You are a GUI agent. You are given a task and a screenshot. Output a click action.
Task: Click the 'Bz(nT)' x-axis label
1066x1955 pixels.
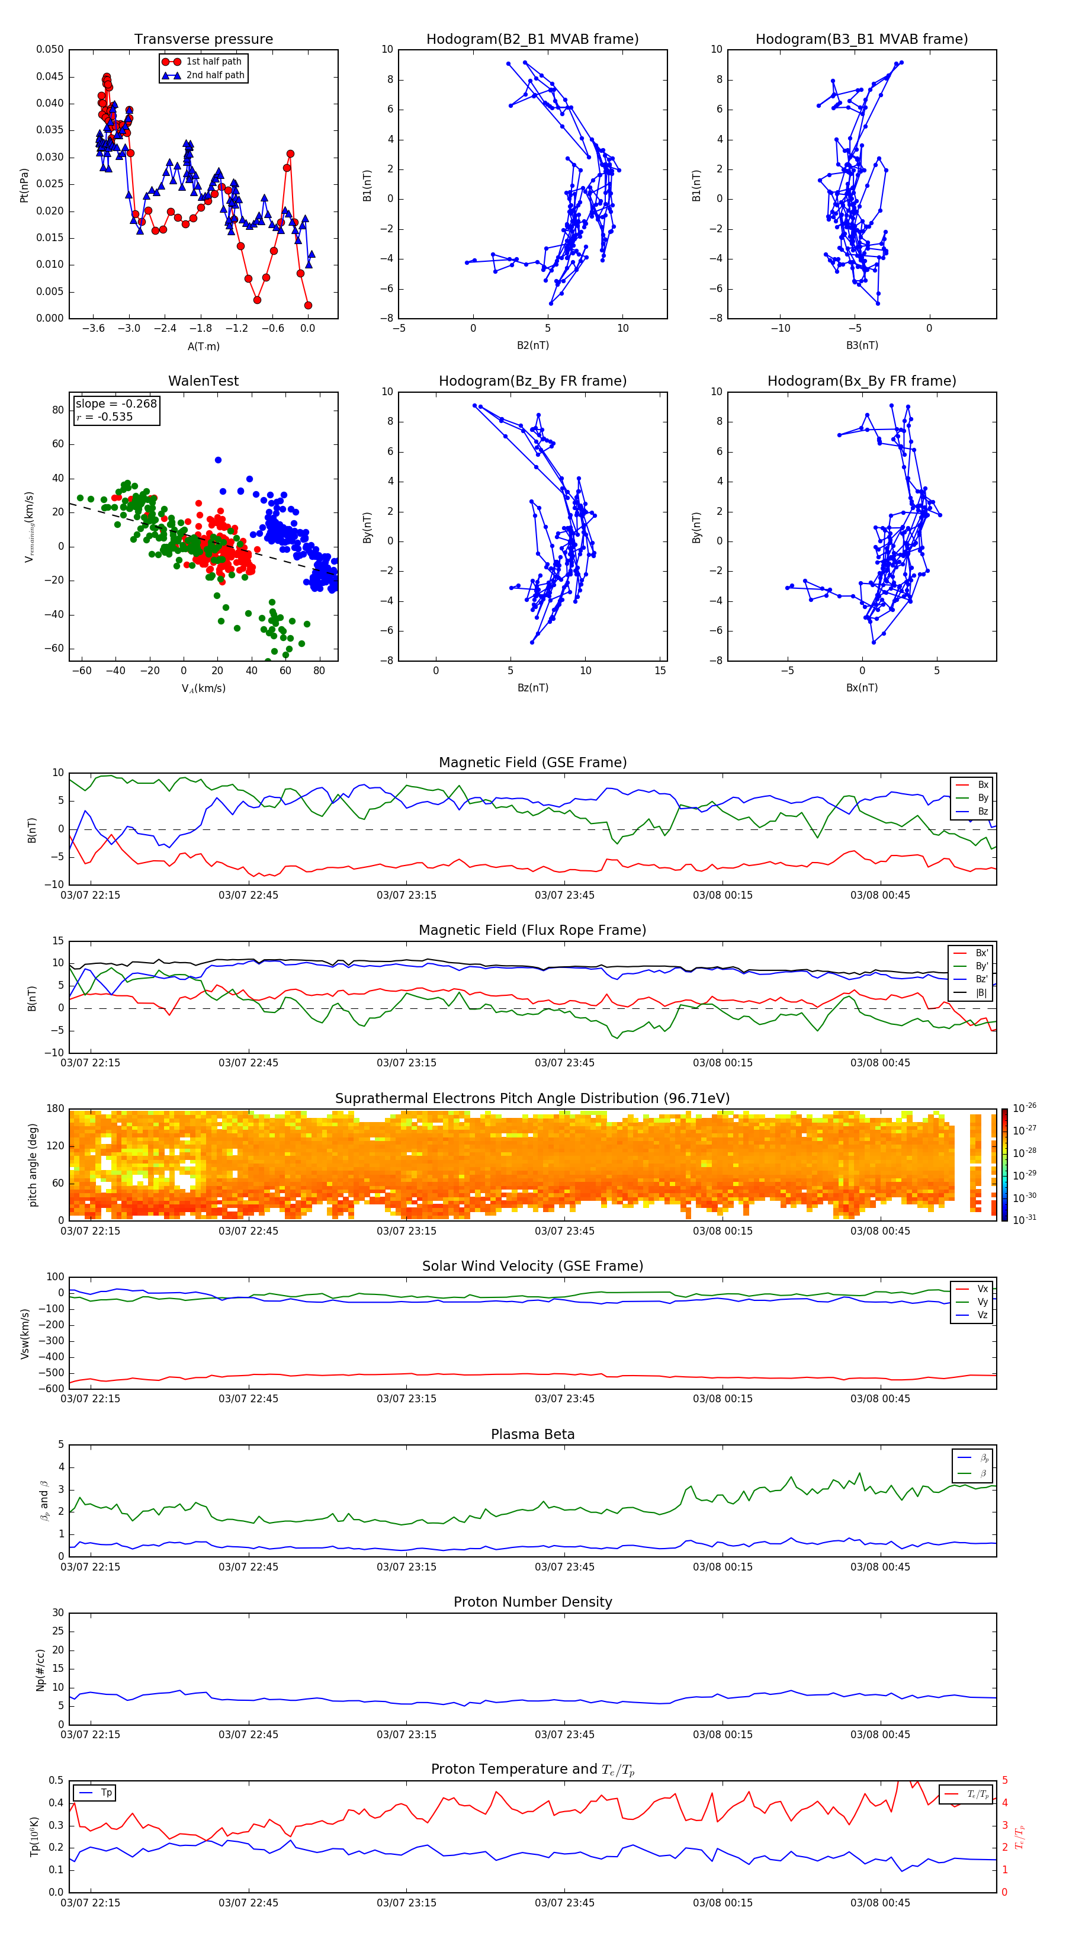click(x=532, y=688)
